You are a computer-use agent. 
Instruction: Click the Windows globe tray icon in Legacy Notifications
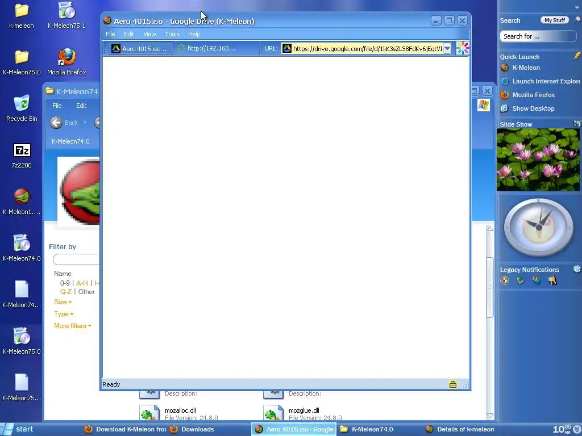(x=537, y=280)
